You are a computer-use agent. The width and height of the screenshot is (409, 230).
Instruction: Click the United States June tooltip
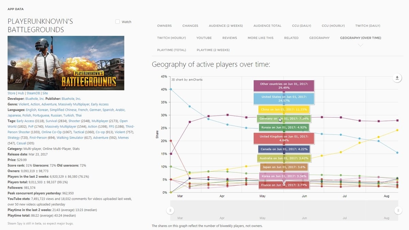[284, 99]
